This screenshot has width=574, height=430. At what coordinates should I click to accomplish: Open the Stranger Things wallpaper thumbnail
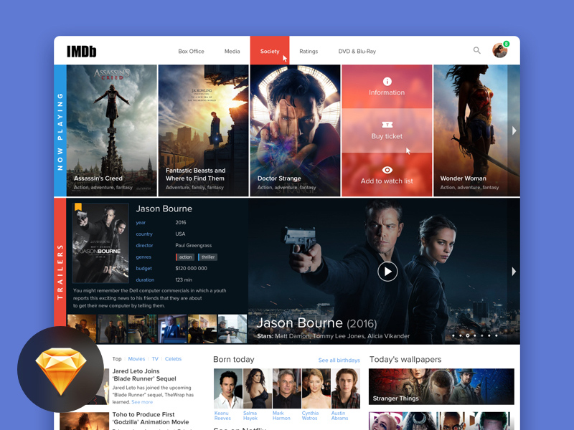pos(441,386)
